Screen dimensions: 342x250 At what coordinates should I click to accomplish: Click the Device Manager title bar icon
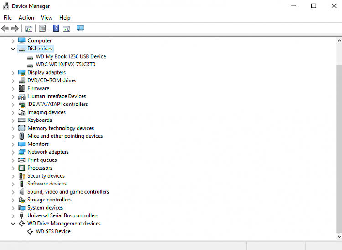(x=6, y=6)
